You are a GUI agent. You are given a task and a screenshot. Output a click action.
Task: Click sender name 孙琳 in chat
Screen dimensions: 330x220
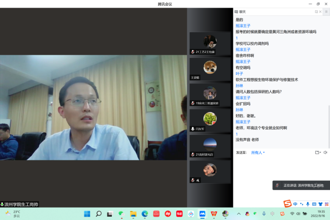240,86
